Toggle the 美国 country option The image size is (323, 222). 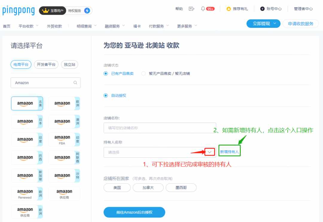click(x=117, y=188)
